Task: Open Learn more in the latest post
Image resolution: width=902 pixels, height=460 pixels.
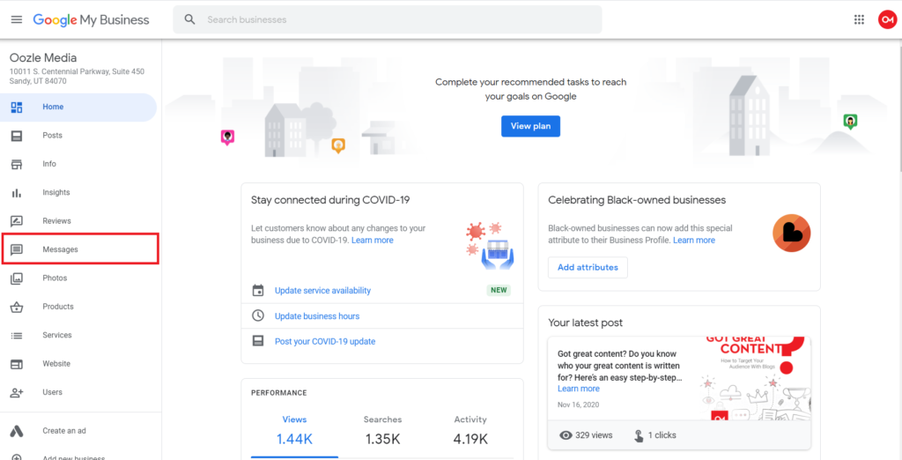Action: point(578,389)
